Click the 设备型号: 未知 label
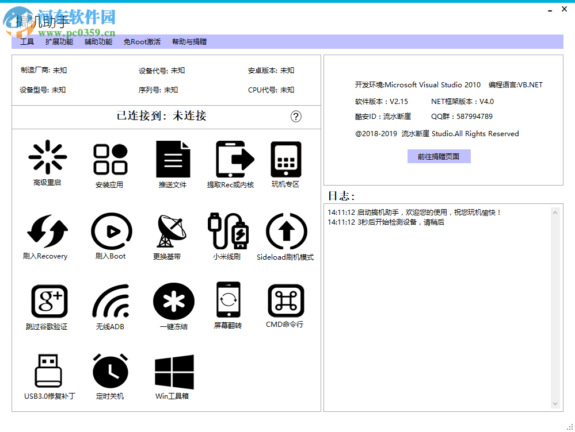The image size is (575, 432). (x=43, y=90)
